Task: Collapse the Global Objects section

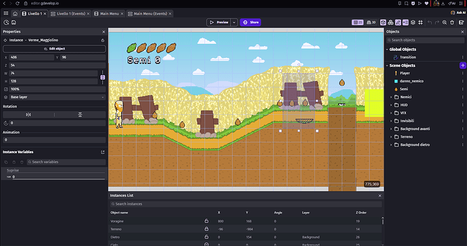Action: (387, 49)
